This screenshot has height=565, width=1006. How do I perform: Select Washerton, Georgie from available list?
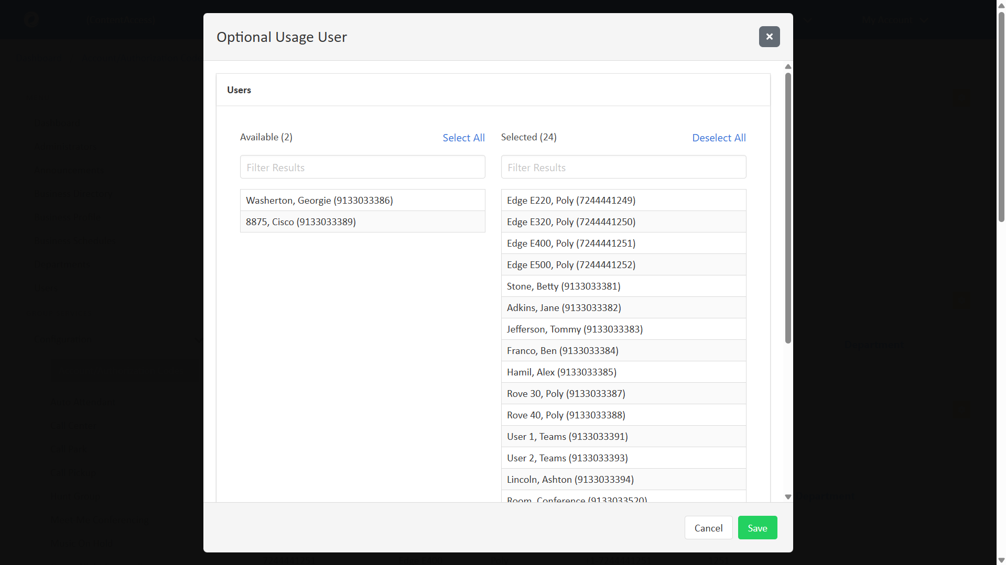362,200
